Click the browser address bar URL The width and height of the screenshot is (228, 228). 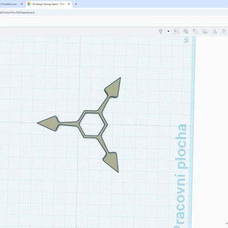pos(17,13)
